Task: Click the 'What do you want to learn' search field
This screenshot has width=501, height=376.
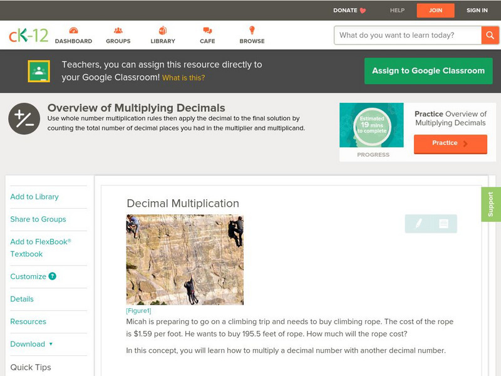Action: pos(408,35)
